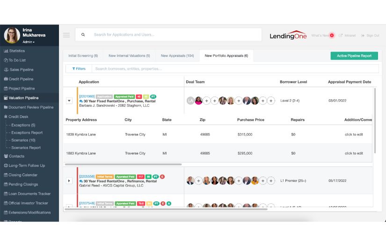Go to Credit Pipeline
The width and height of the screenshot is (386, 246).
pos(18,79)
